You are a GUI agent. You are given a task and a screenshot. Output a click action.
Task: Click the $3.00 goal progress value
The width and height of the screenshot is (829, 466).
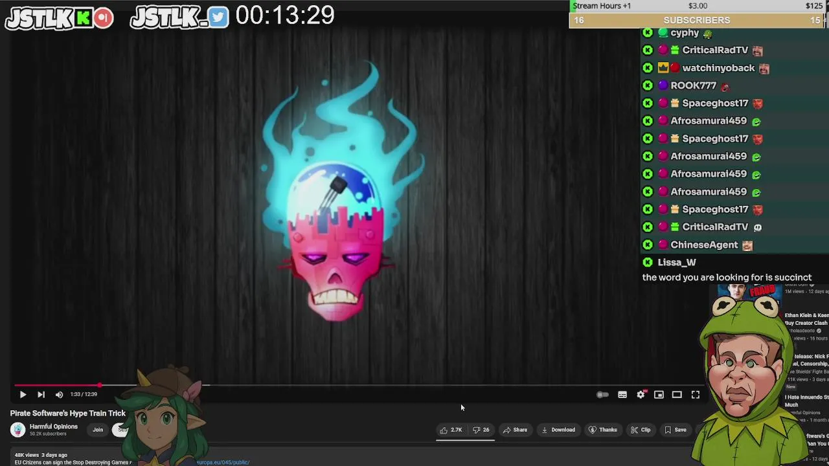[x=698, y=6]
